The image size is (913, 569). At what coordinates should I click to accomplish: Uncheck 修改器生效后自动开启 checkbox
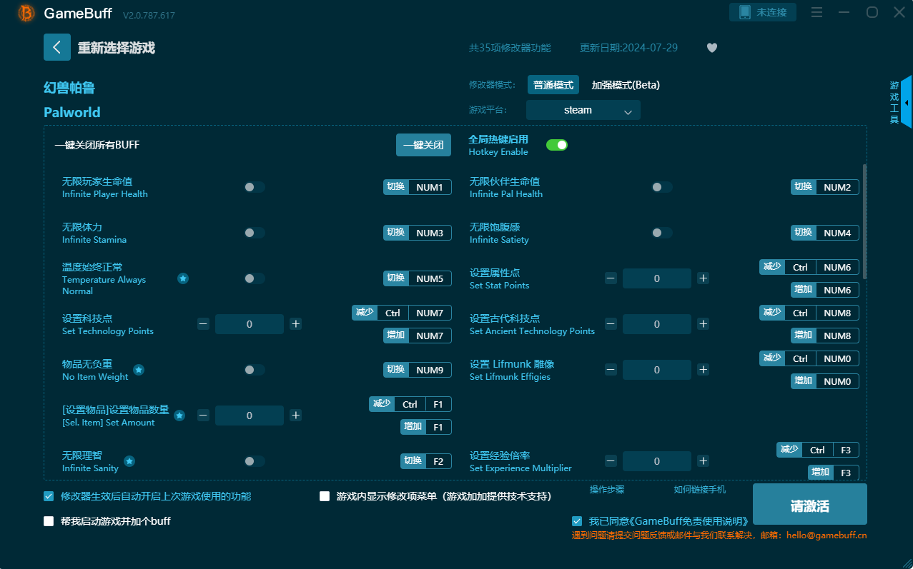tap(49, 496)
